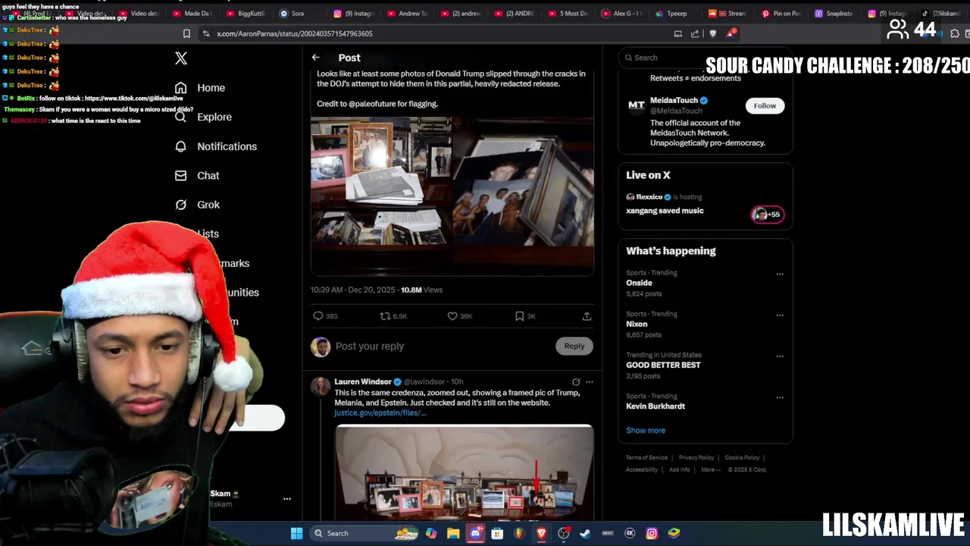This screenshot has height=546, width=970.
Task: Open account menu dots next to Skam
Action: click(287, 499)
